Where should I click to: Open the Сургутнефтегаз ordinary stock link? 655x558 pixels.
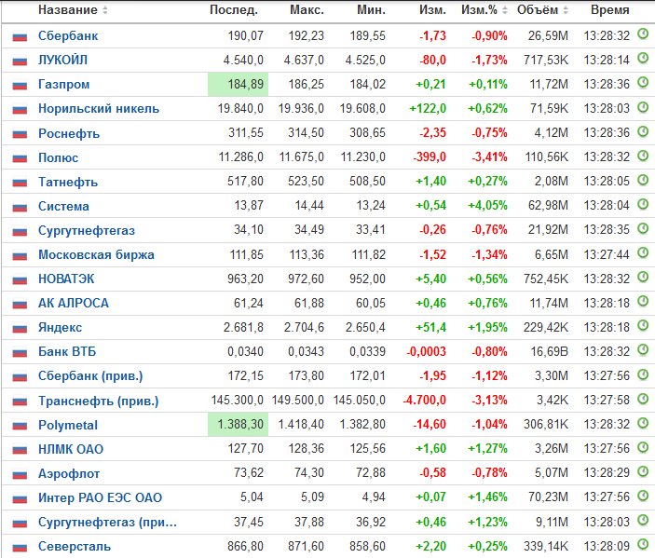pos(87,230)
